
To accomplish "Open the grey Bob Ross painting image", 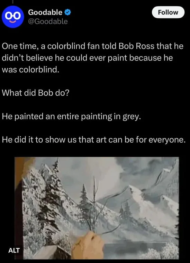I will coord(97,208).
